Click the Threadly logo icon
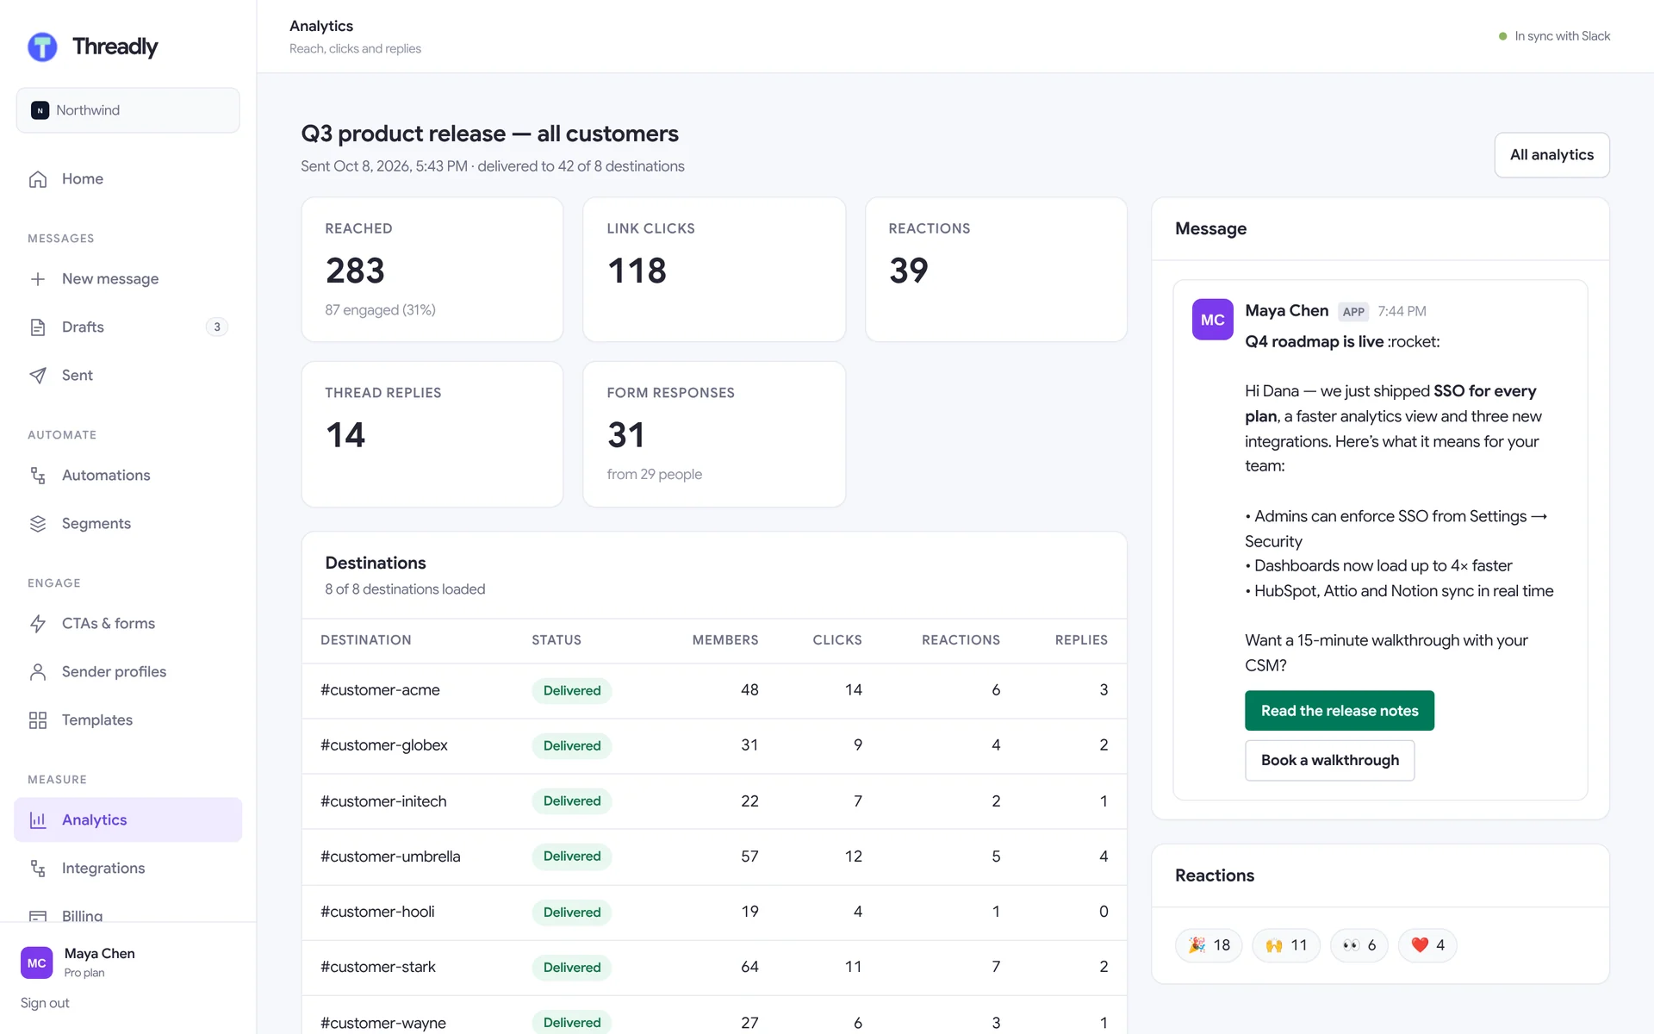 click(x=42, y=47)
